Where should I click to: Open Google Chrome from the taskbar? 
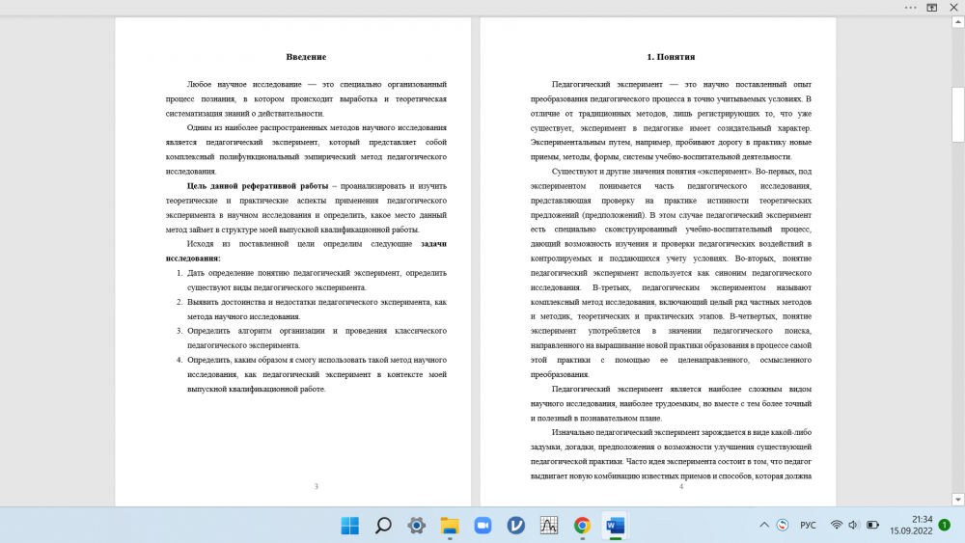(582, 525)
